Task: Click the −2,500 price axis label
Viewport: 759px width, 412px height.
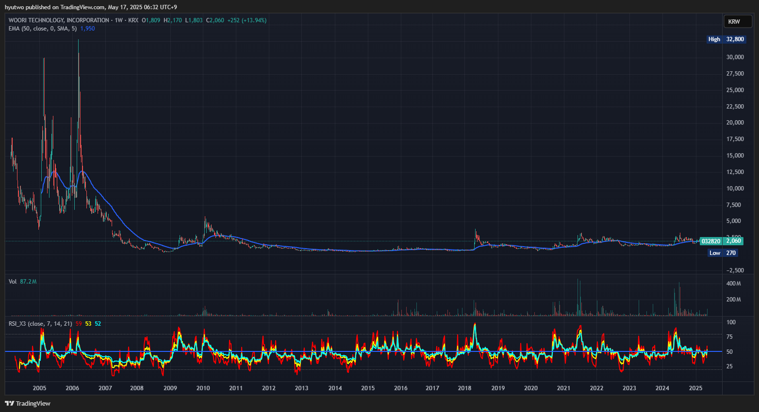Action: pos(735,270)
